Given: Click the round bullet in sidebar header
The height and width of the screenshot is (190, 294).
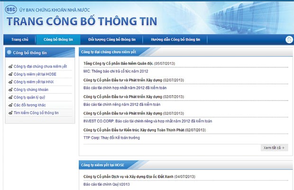Looking at the screenshot, I should (9, 52).
